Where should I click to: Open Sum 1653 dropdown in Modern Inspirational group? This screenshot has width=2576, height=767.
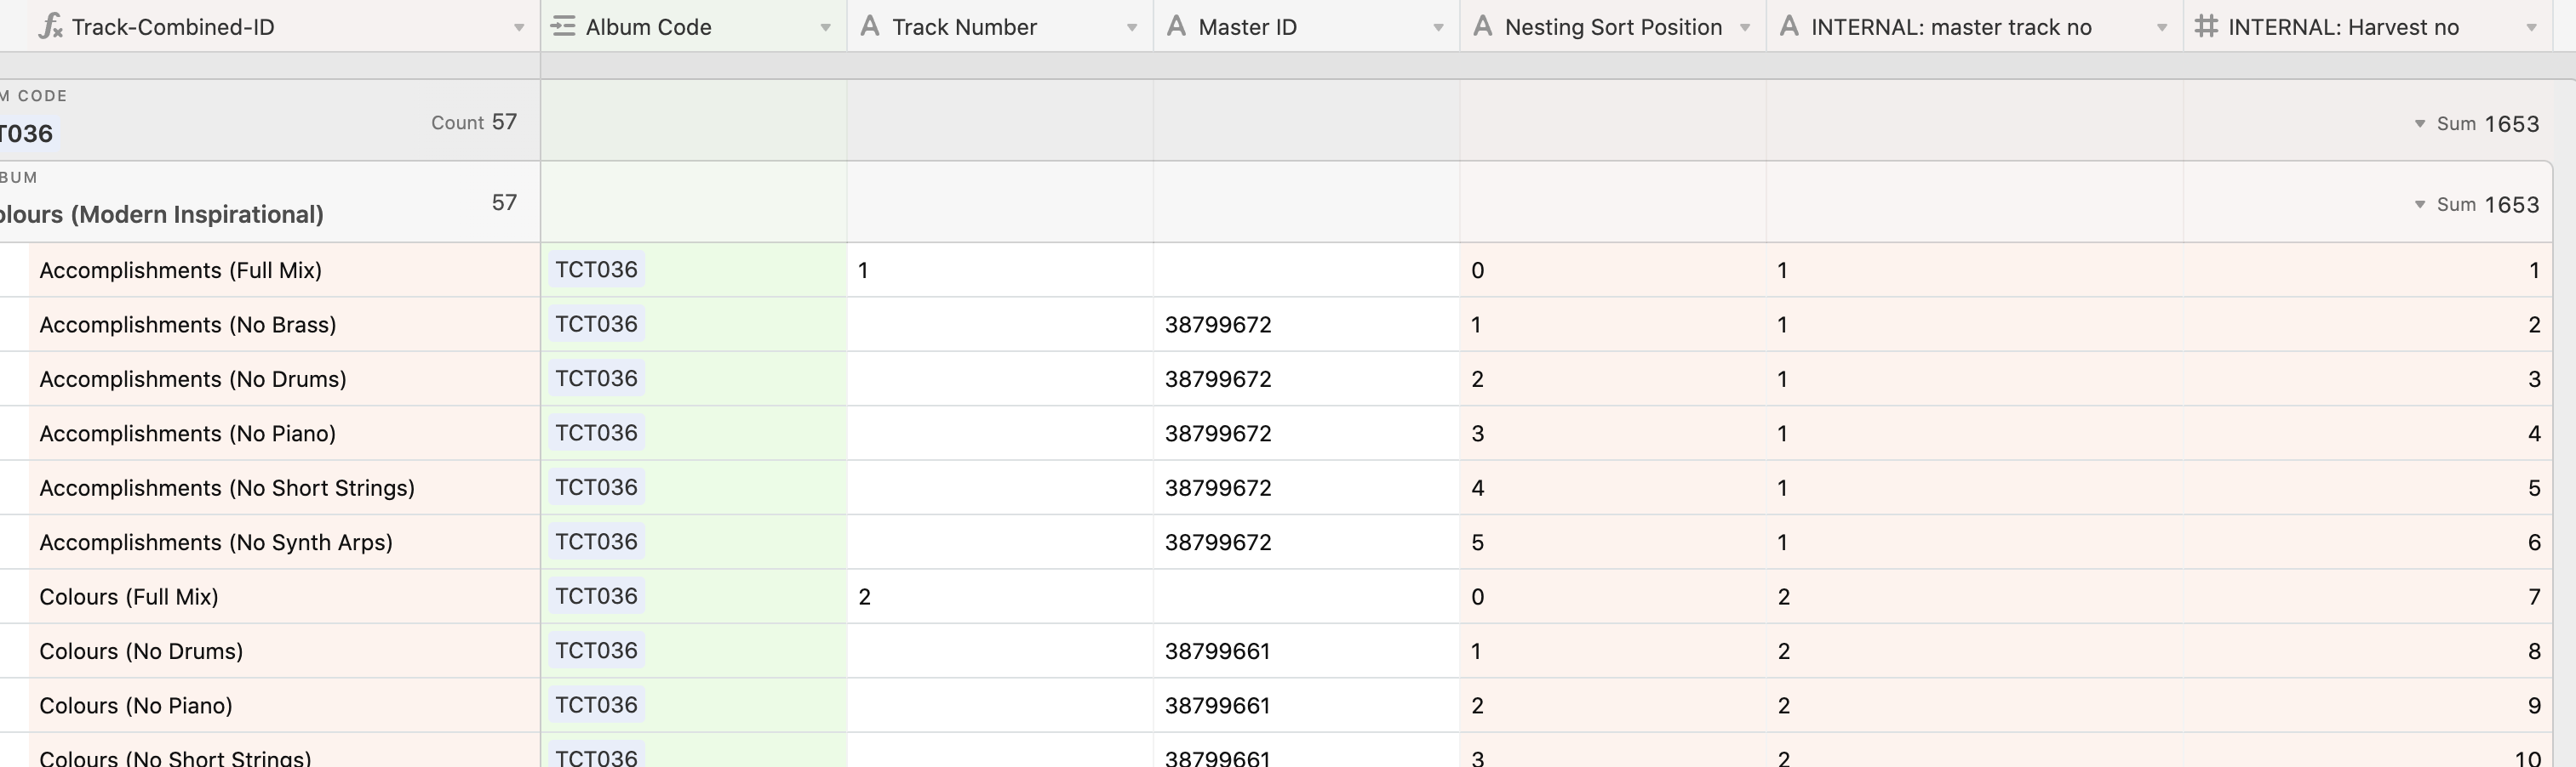2420,205
